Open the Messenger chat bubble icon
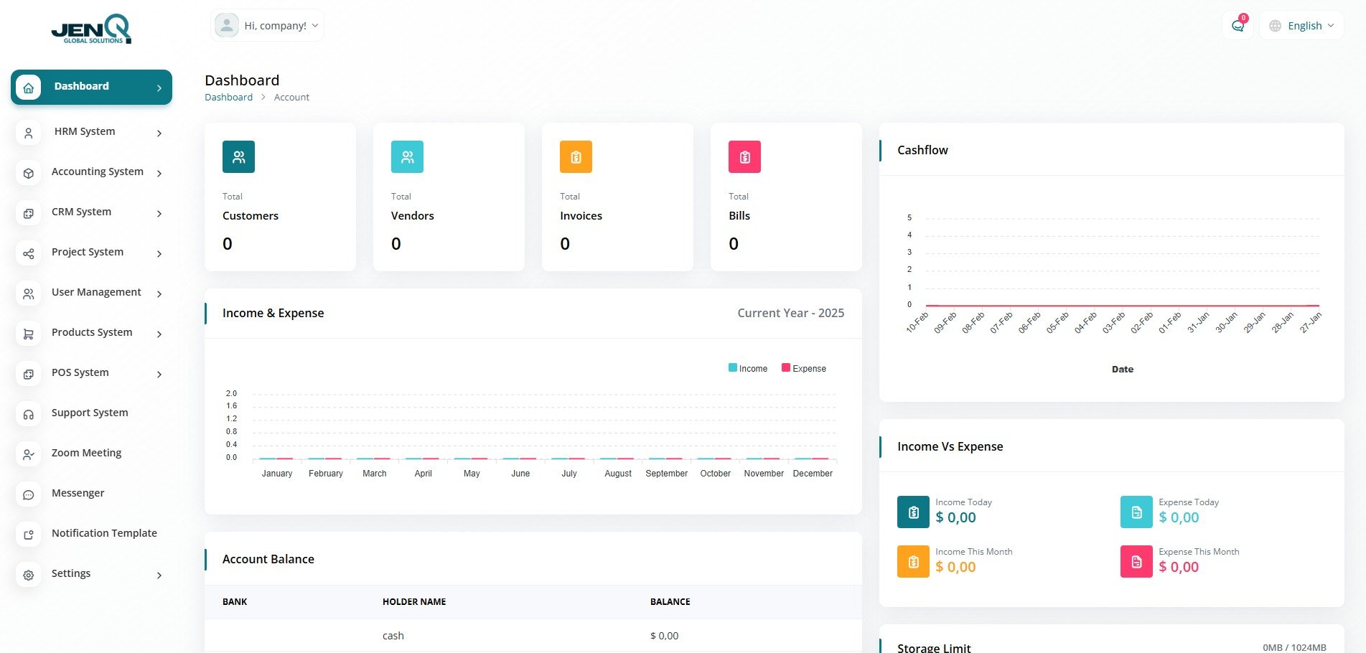The width and height of the screenshot is (1366, 653). pos(29,495)
